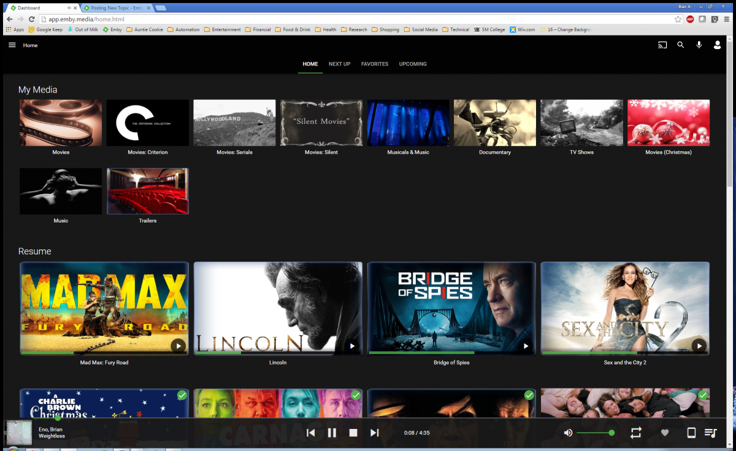Reload the page in Chrome
The height and width of the screenshot is (451, 736).
point(32,19)
